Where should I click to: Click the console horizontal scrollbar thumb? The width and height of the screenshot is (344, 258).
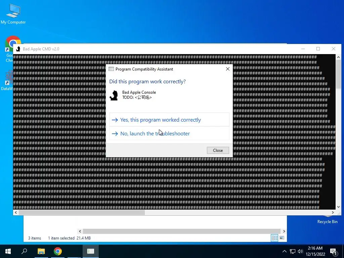click(82, 212)
